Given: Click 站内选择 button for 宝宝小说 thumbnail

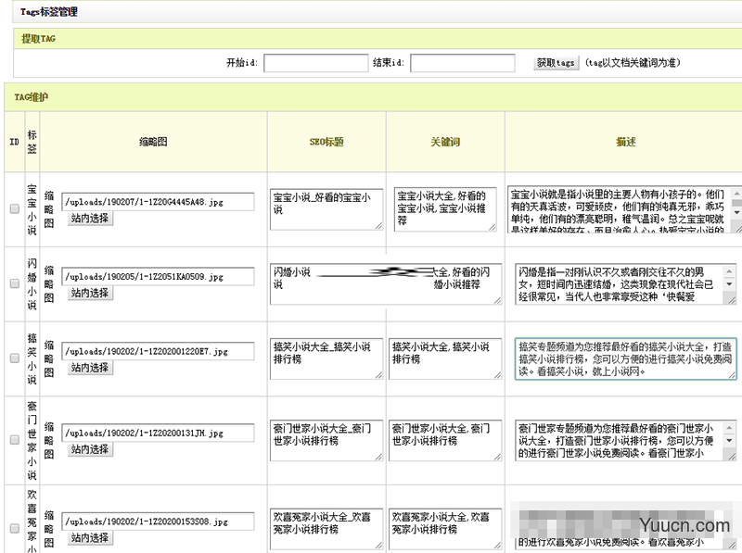Looking at the screenshot, I should click(90, 219).
